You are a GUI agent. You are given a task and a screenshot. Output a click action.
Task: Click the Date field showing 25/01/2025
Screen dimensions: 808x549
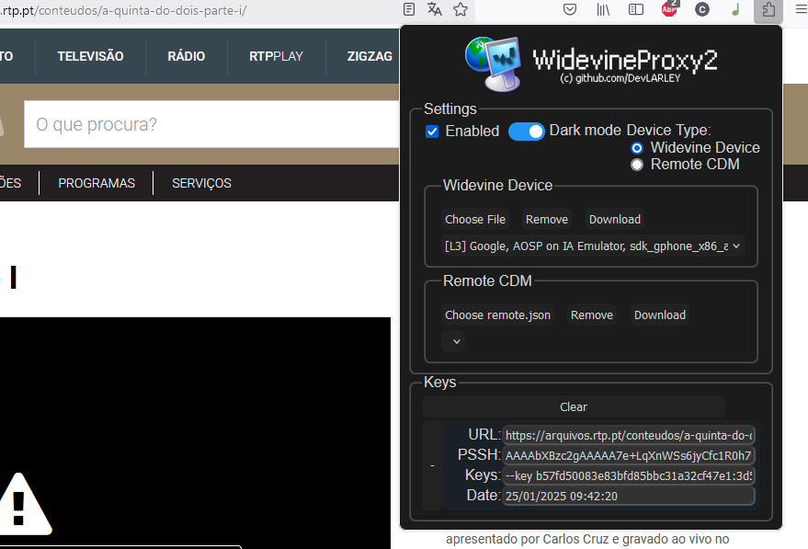click(x=629, y=496)
